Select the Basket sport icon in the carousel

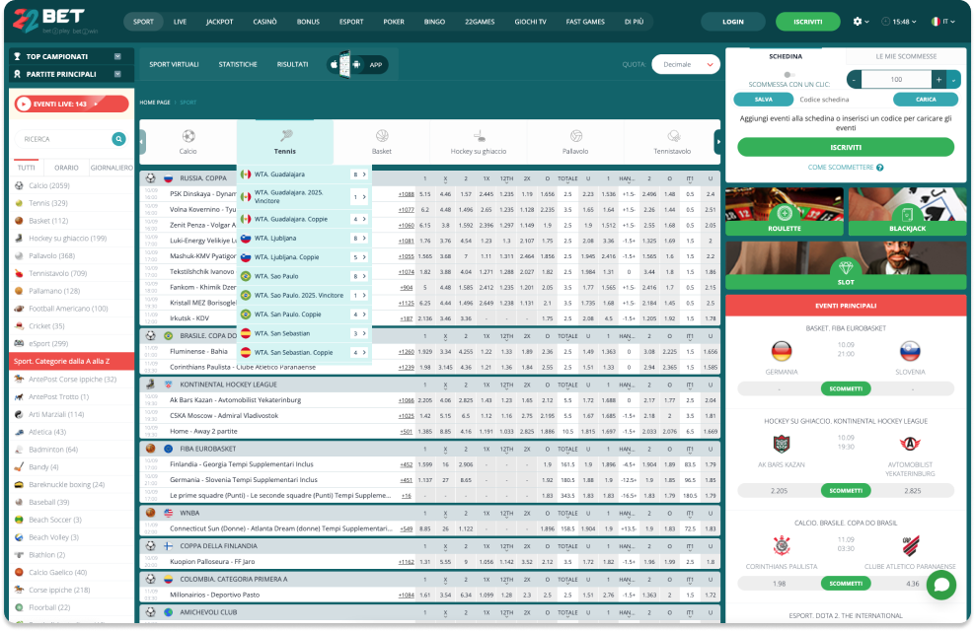pyautogui.click(x=381, y=136)
